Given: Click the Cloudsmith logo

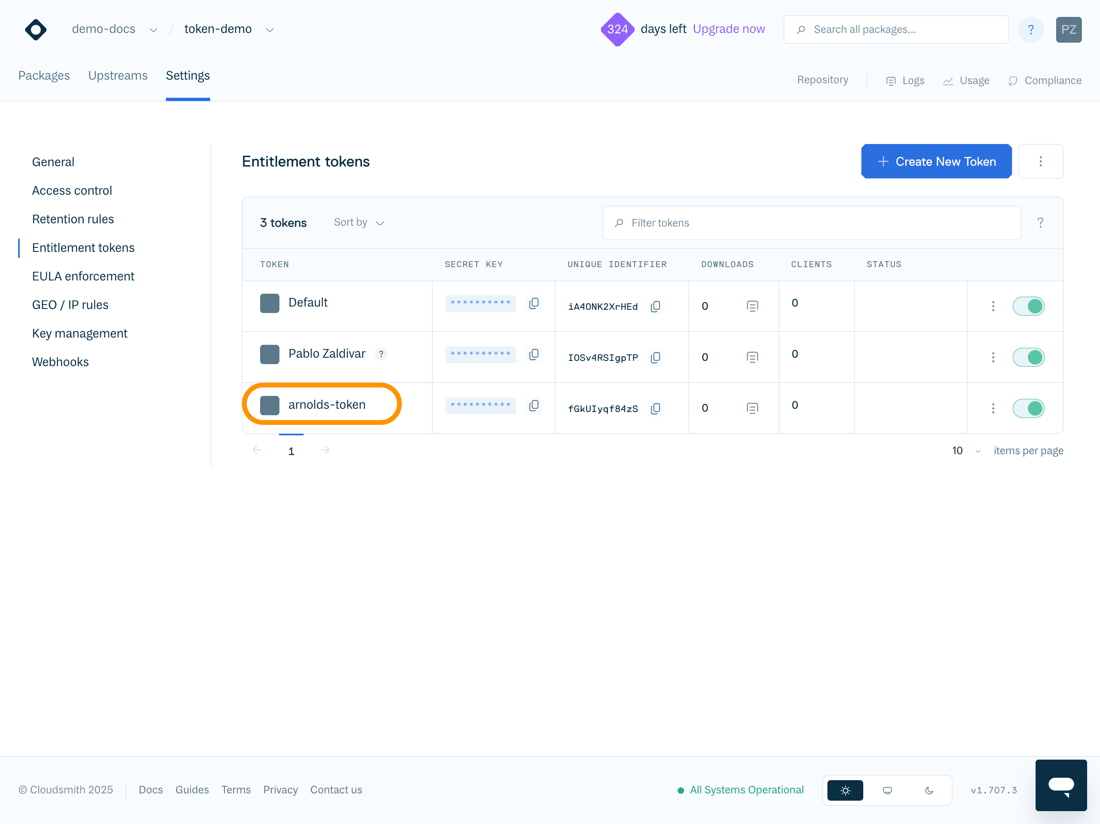Looking at the screenshot, I should point(35,29).
